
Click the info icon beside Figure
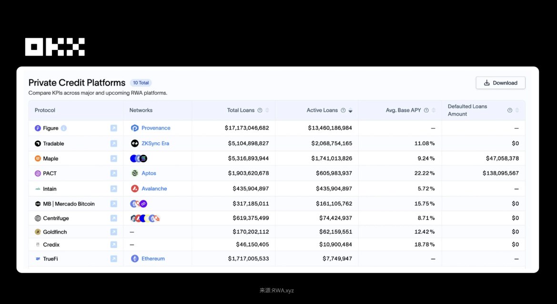click(64, 128)
